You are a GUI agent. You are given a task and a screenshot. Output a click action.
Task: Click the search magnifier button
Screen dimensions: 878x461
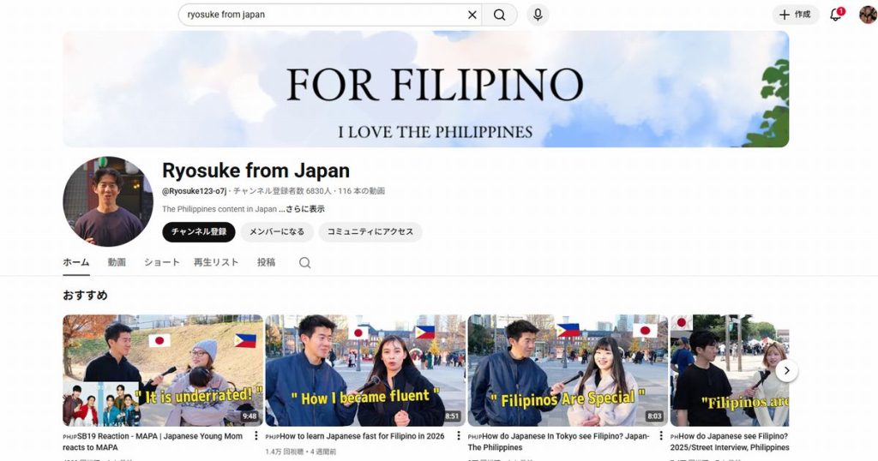[x=499, y=15]
